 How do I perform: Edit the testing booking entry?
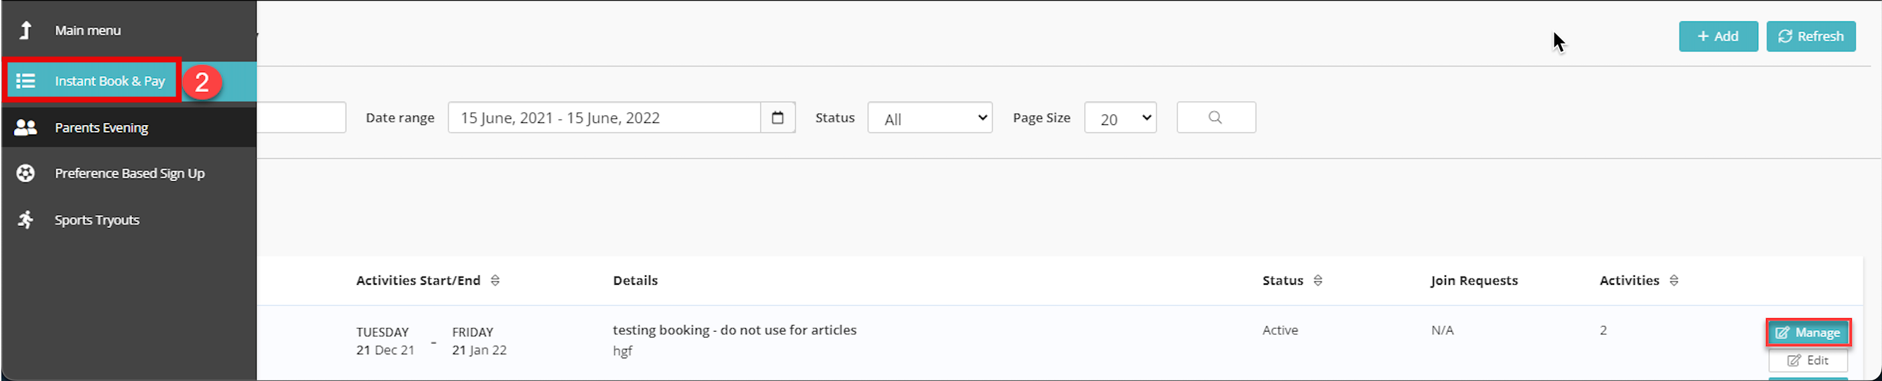[1808, 360]
